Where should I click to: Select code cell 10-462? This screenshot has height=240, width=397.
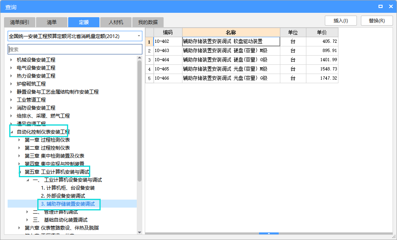(168, 42)
